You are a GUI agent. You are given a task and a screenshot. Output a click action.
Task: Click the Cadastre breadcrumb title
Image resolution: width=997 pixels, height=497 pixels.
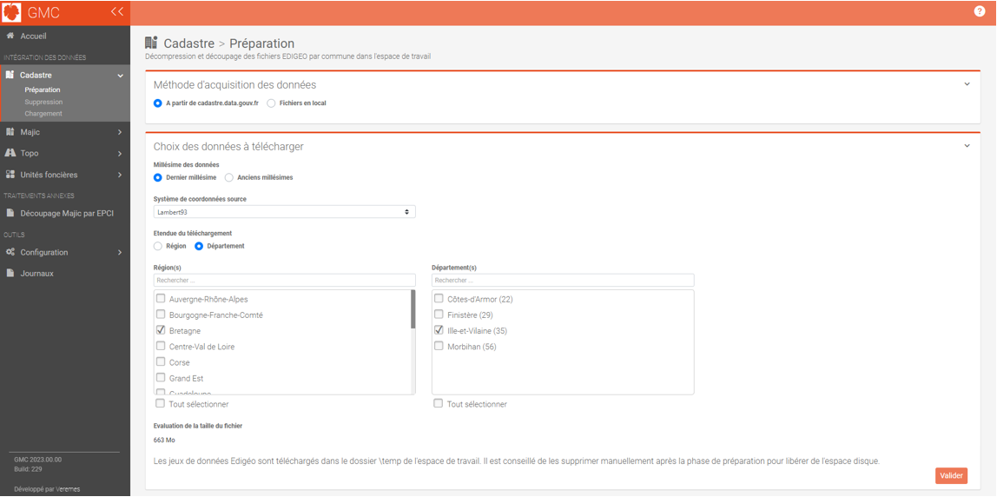(188, 43)
